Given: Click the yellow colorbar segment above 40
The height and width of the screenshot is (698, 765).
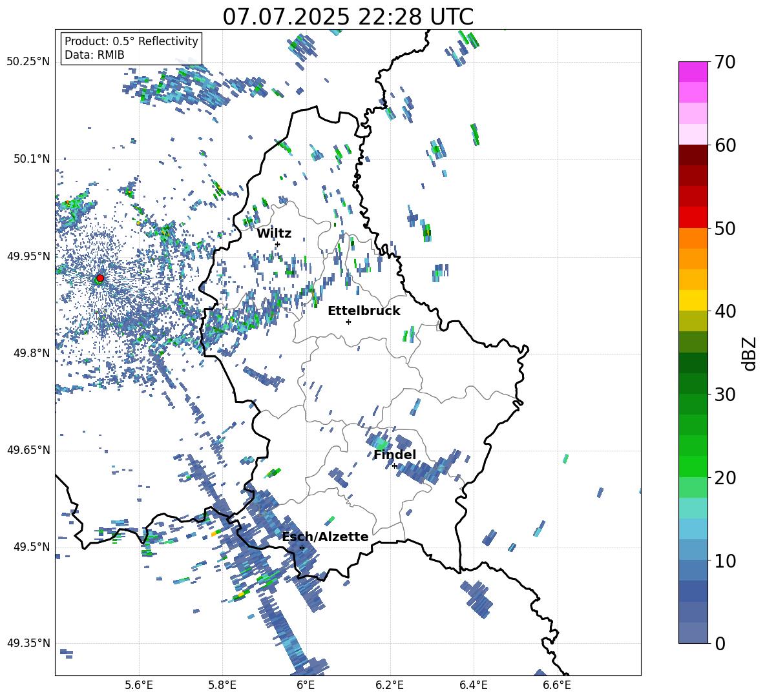Looking at the screenshot, I should tap(693, 300).
